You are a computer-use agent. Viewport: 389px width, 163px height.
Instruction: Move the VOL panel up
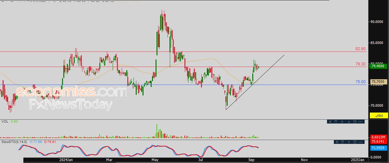point(342,122)
